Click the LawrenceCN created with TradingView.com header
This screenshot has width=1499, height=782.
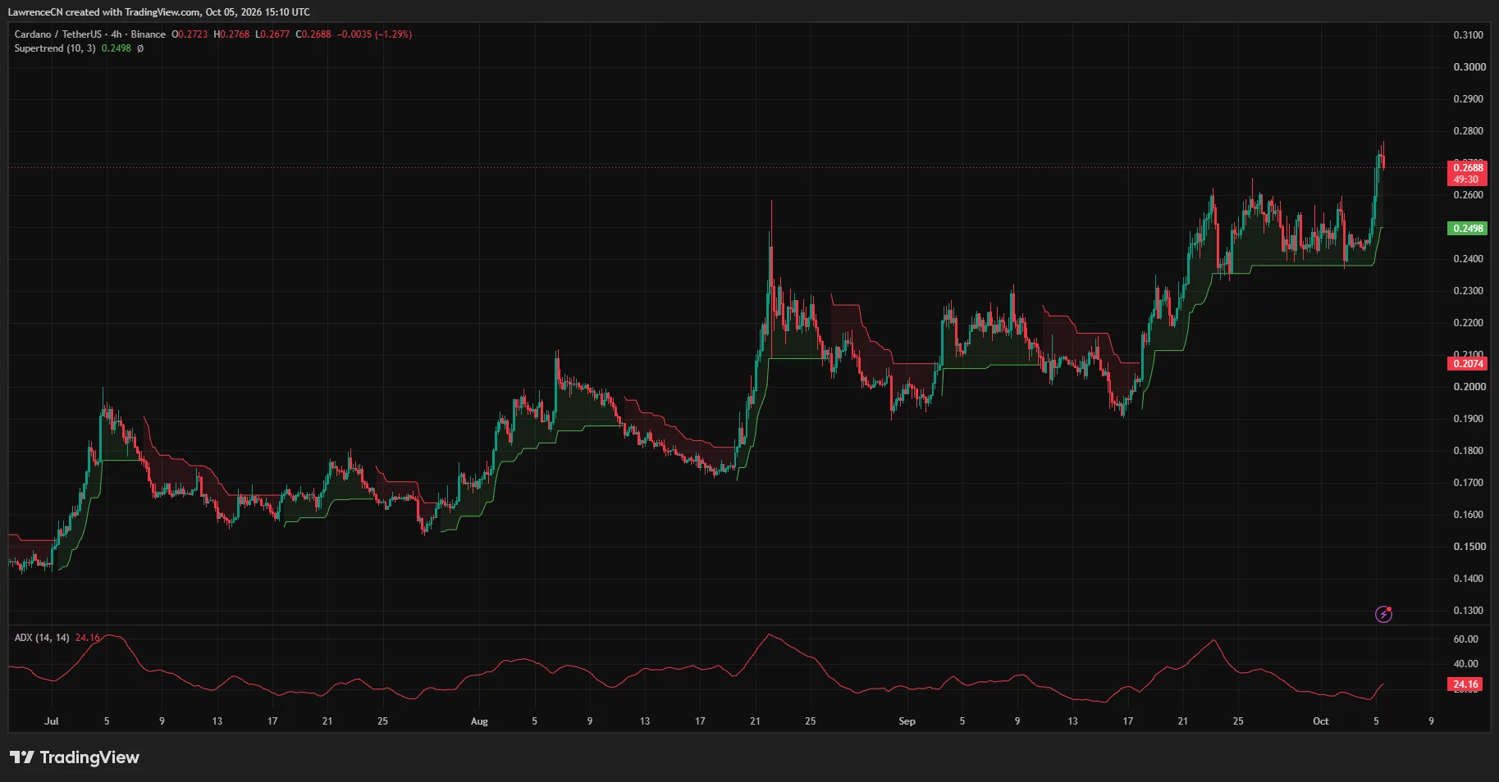159,12
